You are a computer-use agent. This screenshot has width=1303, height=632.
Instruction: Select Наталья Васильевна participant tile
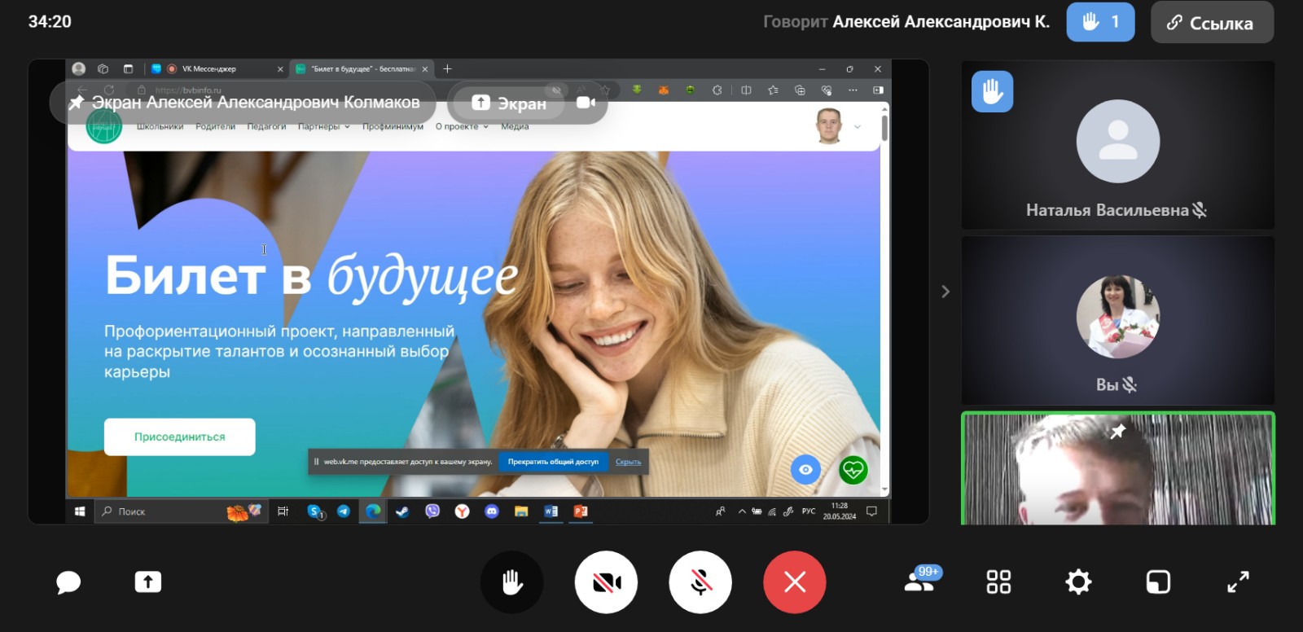click(1118, 145)
